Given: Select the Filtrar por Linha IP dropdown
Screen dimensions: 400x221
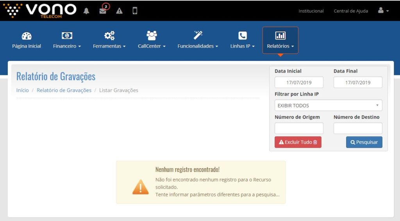Looking at the screenshot, I should pyautogui.click(x=328, y=105).
